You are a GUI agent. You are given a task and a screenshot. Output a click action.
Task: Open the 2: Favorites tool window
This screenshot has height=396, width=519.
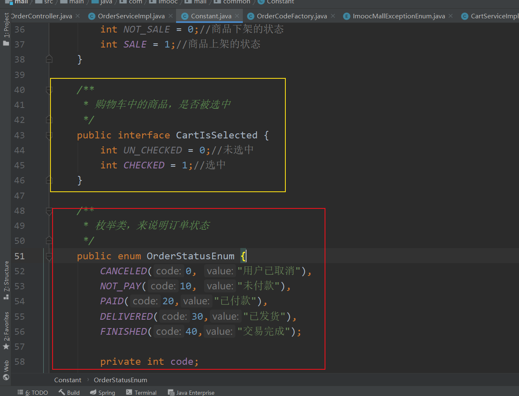click(x=6, y=331)
